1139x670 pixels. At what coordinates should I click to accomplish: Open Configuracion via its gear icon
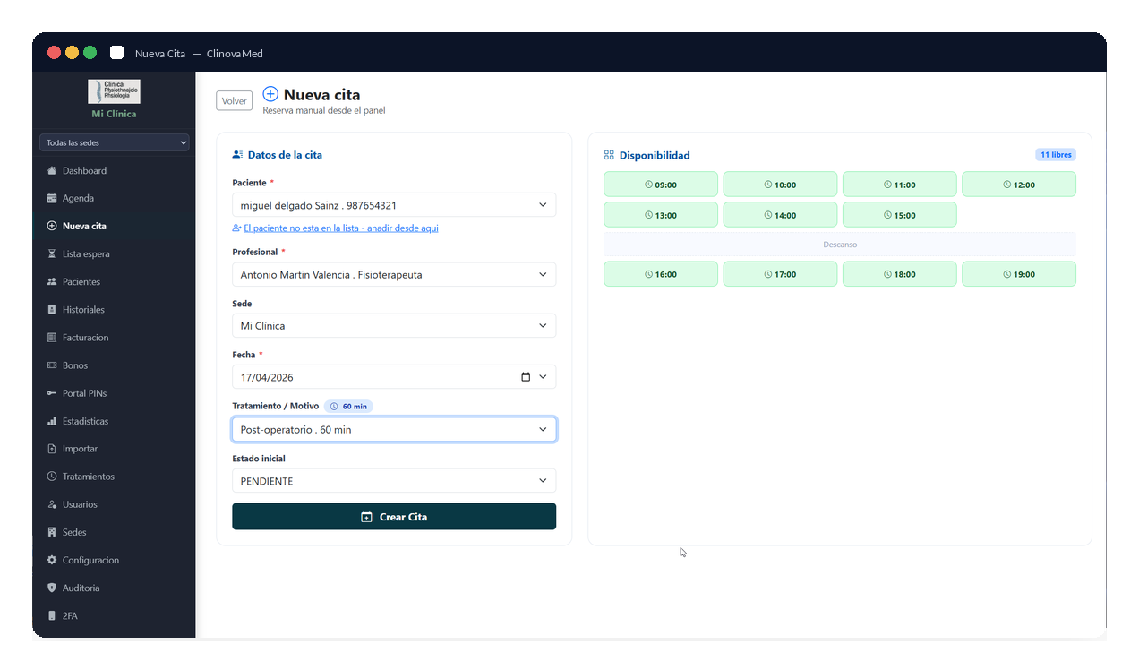click(51, 560)
